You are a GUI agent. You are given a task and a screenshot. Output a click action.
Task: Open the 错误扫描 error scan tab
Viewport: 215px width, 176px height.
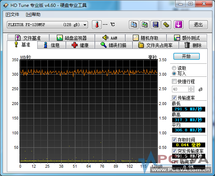click(x=114, y=45)
